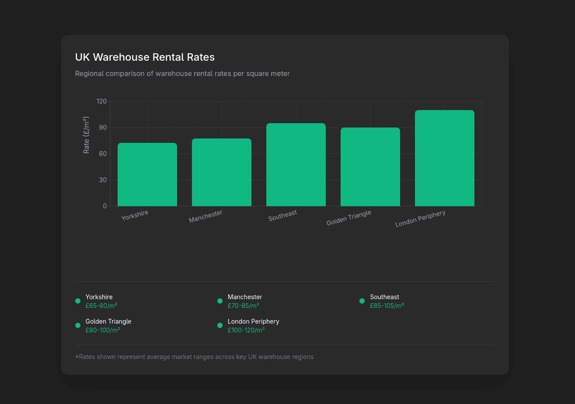
Task: Click the Manchester legend name text
Action: 245,297
